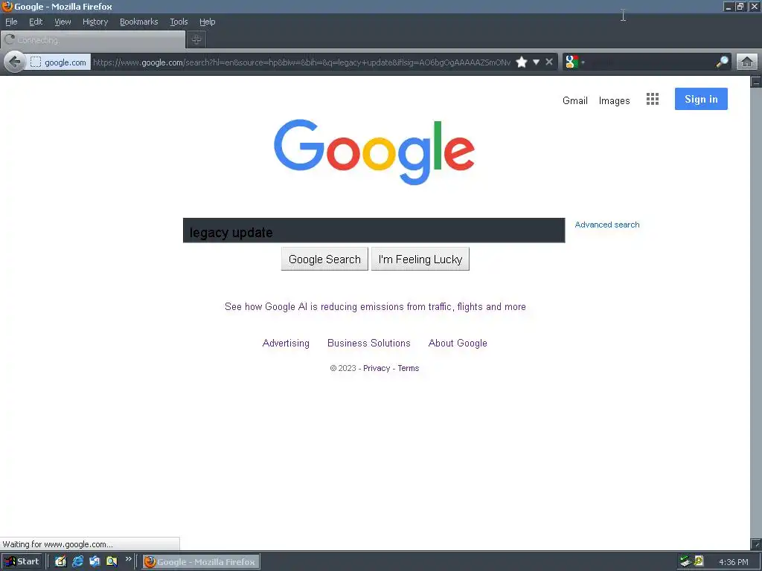This screenshot has width=762, height=571.
Task: Click the search bar magnifier icon
Action: 722,62
